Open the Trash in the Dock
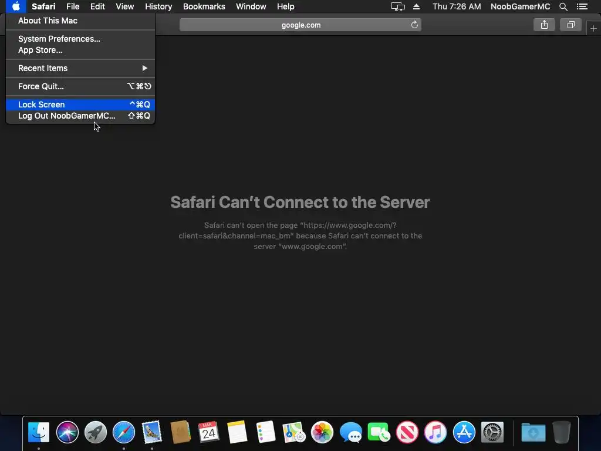601x451 pixels. [x=562, y=432]
